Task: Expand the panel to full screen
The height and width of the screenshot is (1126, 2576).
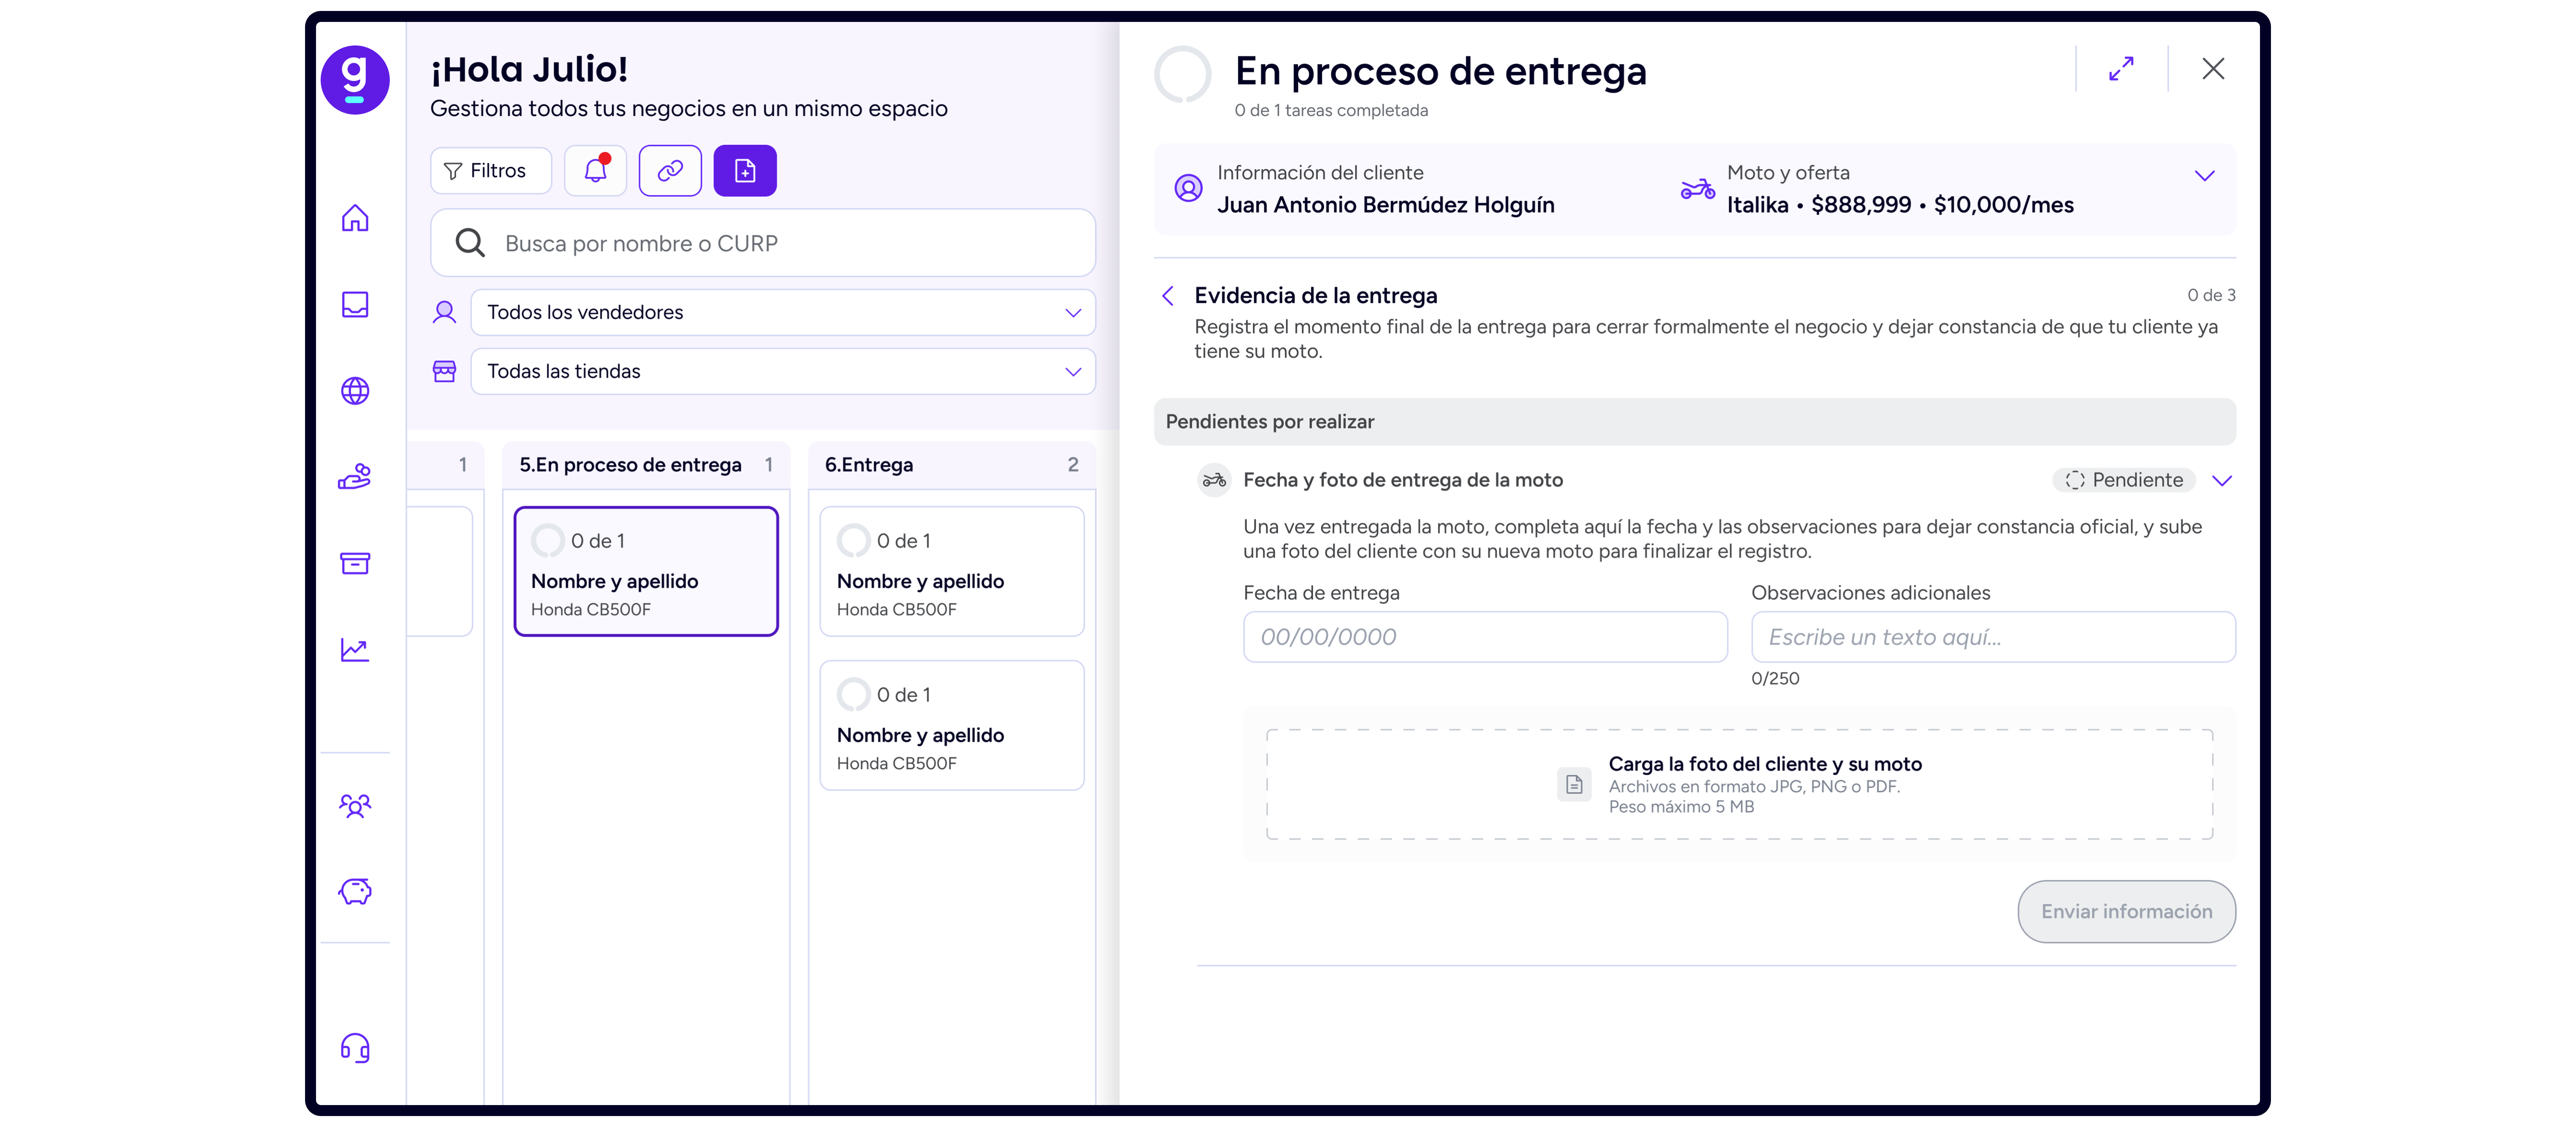Action: pos(2121,69)
